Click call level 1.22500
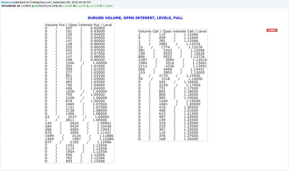This screenshot has width=289, height=171. click(x=191, y=120)
